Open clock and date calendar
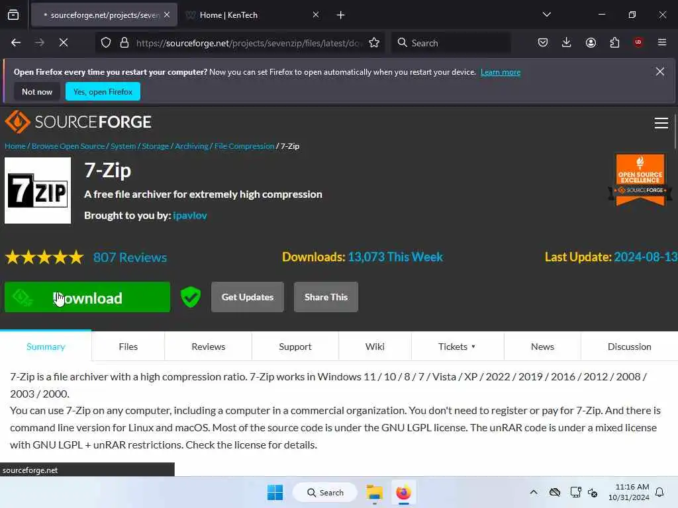The image size is (678, 508). 629,492
